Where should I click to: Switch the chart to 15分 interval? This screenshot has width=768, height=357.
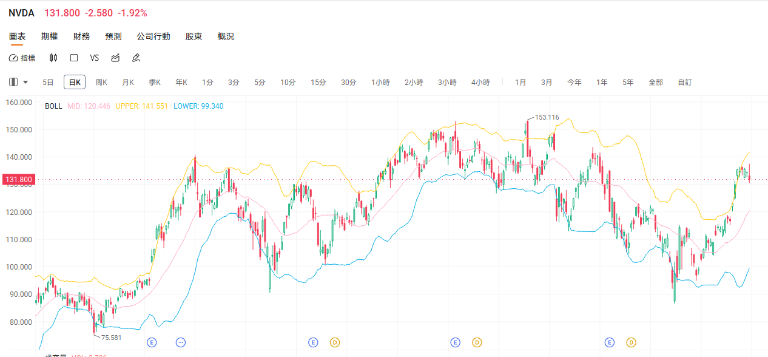click(x=318, y=82)
